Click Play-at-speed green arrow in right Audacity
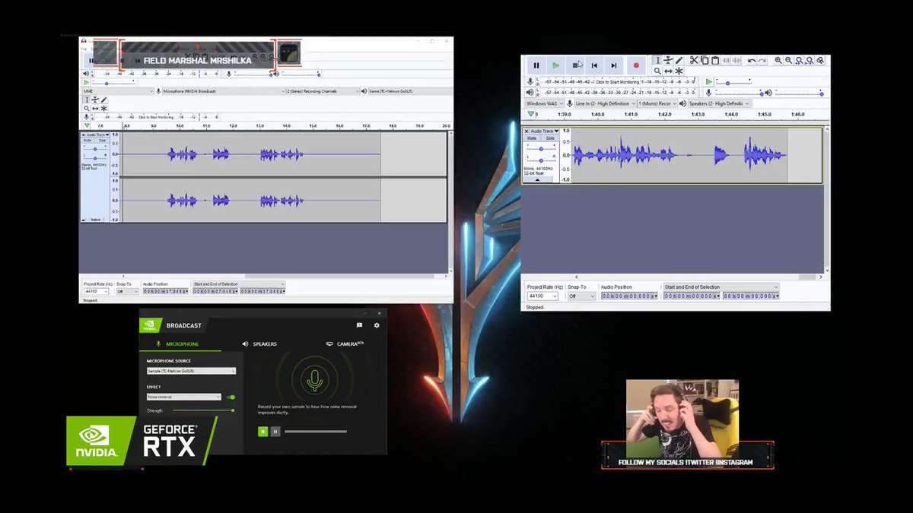 tap(708, 81)
